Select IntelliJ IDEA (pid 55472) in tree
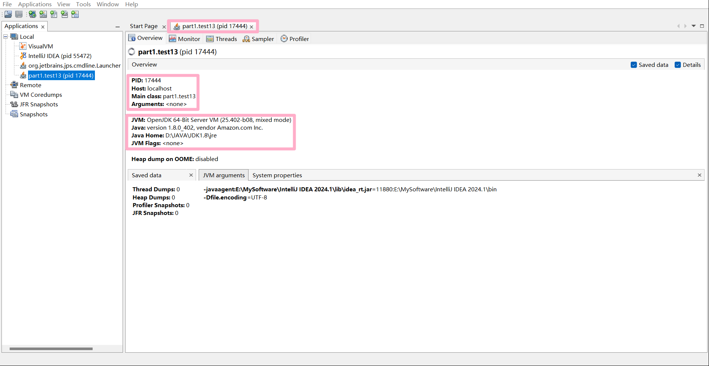Viewport: 709px width, 366px height. pos(60,56)
